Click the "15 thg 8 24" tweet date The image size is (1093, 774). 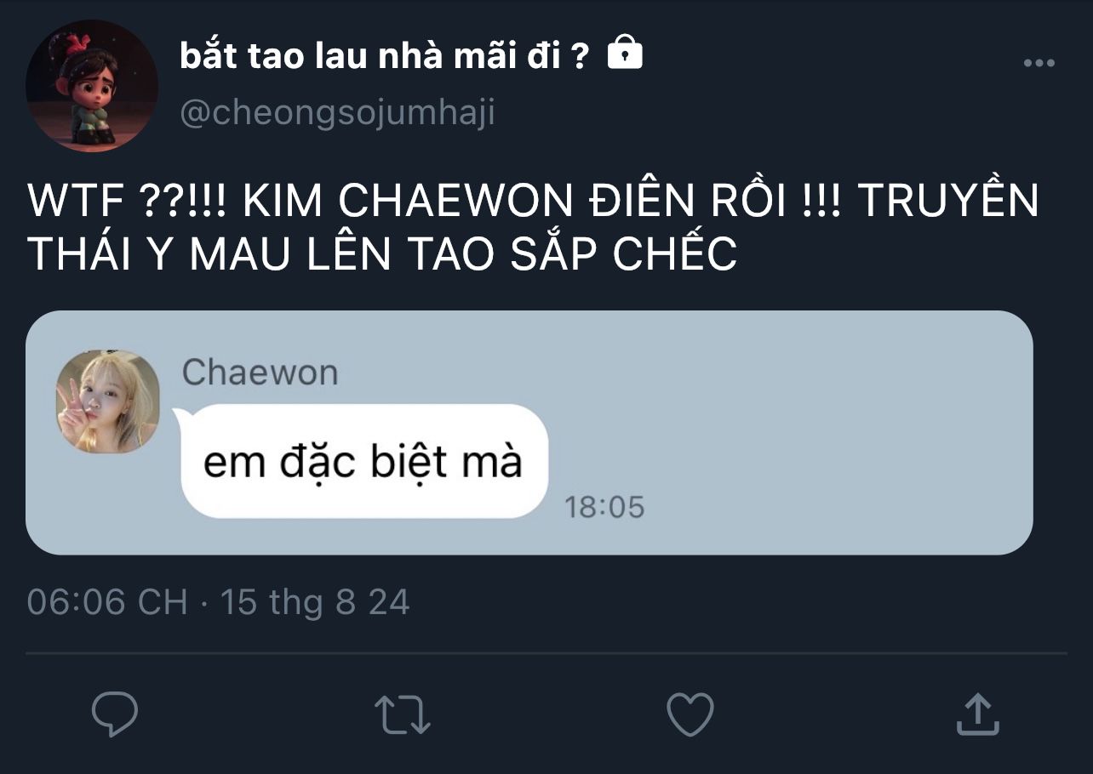point(315,602)
